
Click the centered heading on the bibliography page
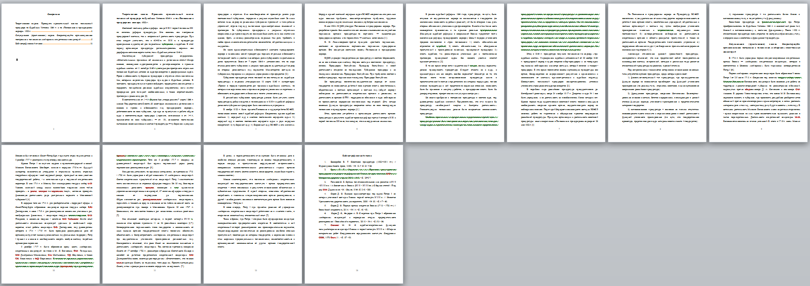click(x=357, y=155)
